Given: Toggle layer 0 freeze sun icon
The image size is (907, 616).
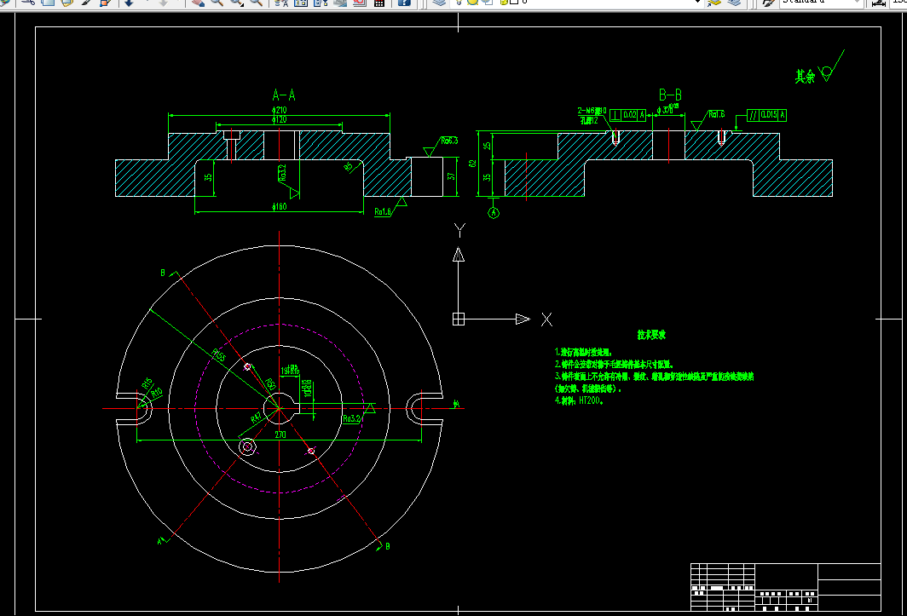Looking at the screenshot, I should [x=472, y=3].
